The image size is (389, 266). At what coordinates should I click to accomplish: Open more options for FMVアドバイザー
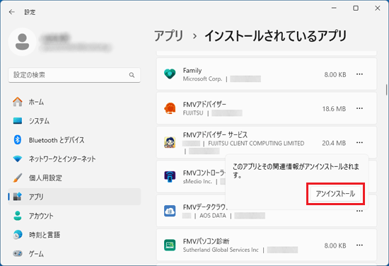[359, 108]
